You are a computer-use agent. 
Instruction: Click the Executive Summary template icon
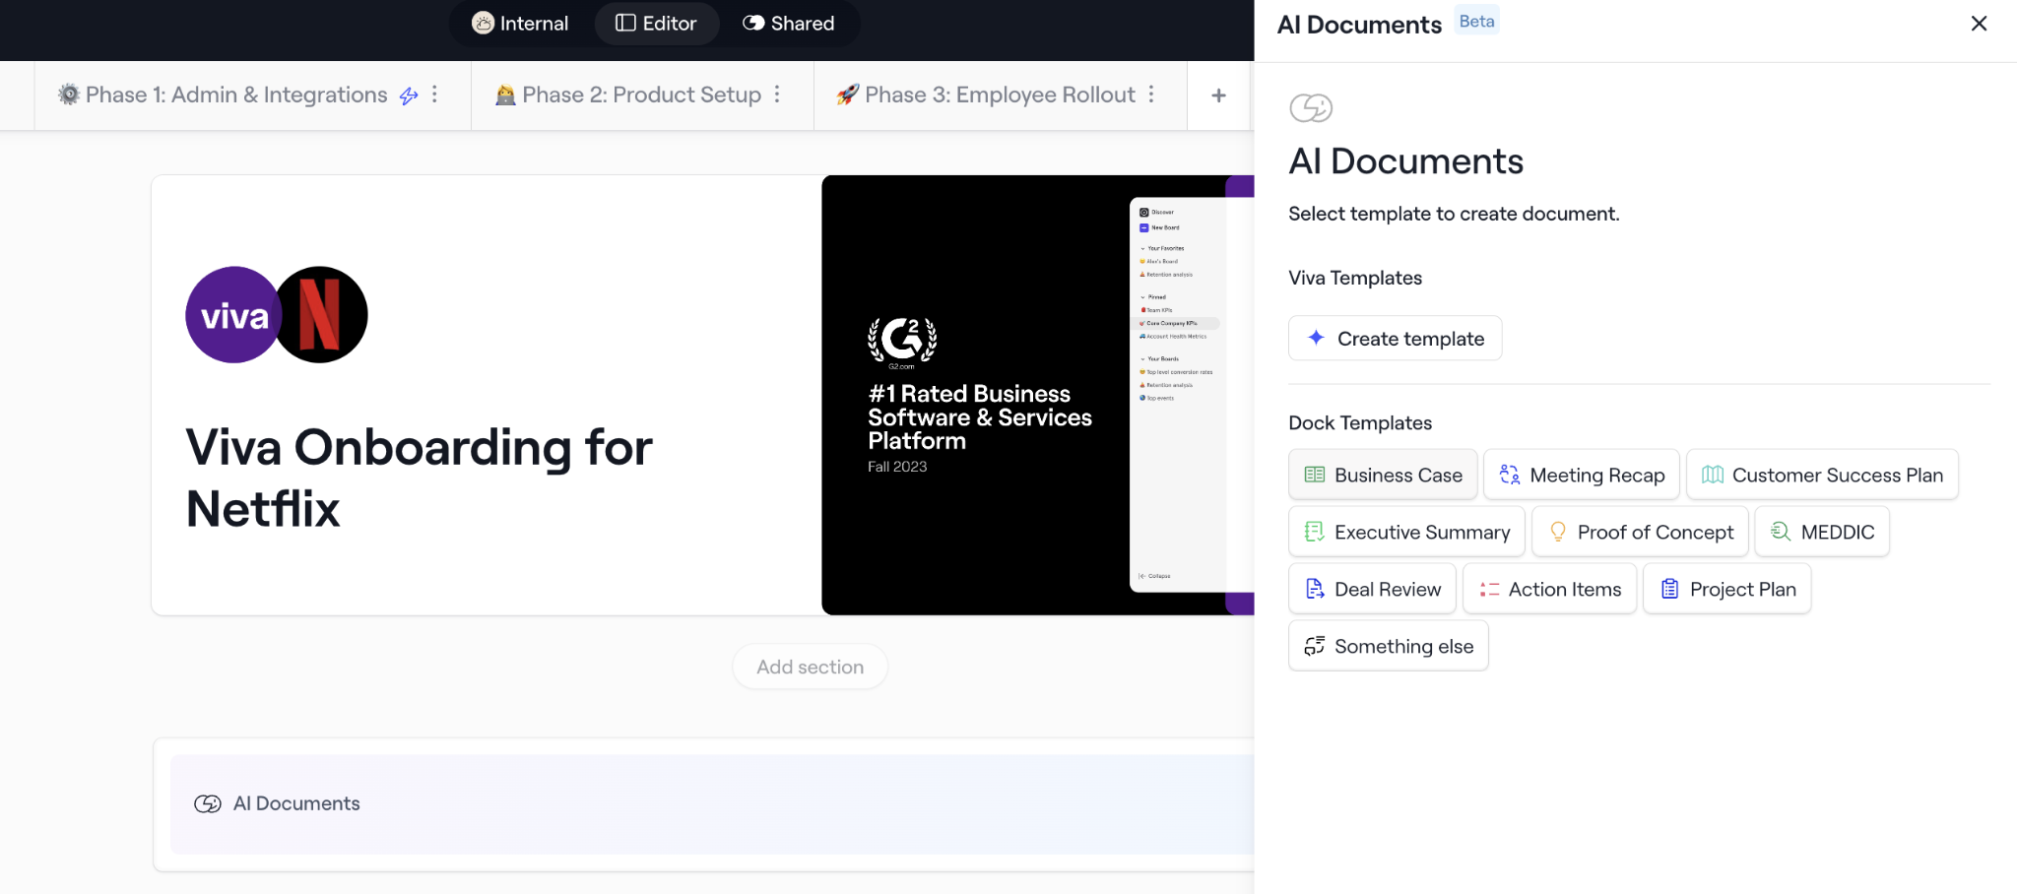click(1315, 532)
